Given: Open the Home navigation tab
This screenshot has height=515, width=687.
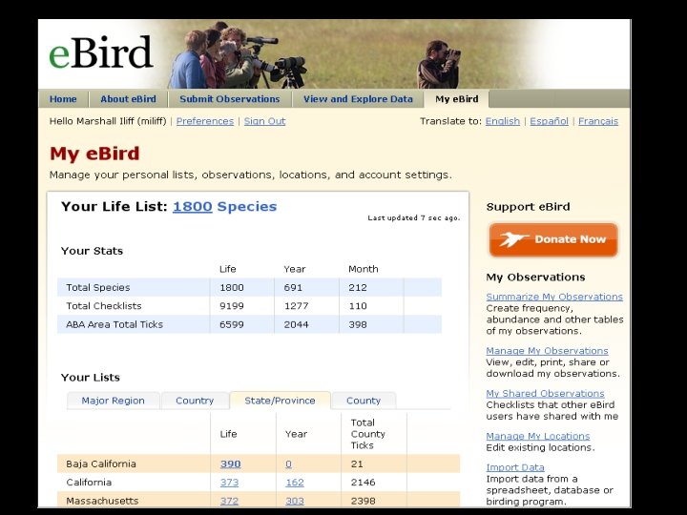Looking at the screenshot, I should [63, 99].
